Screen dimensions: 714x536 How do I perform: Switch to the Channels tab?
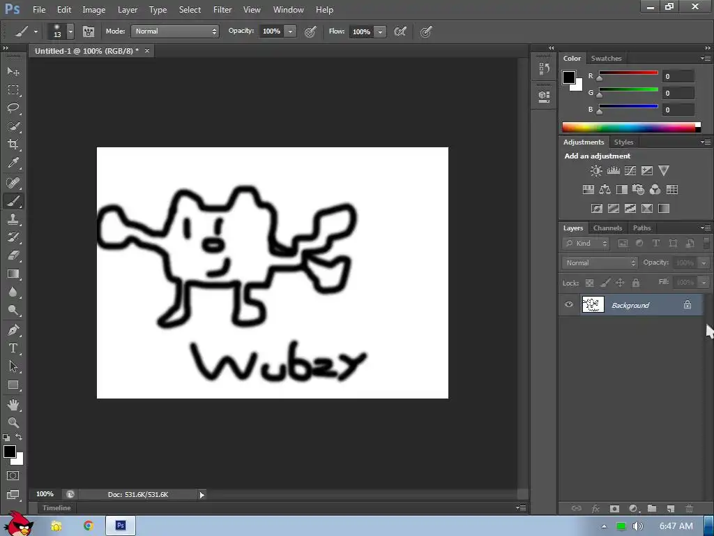607,228
